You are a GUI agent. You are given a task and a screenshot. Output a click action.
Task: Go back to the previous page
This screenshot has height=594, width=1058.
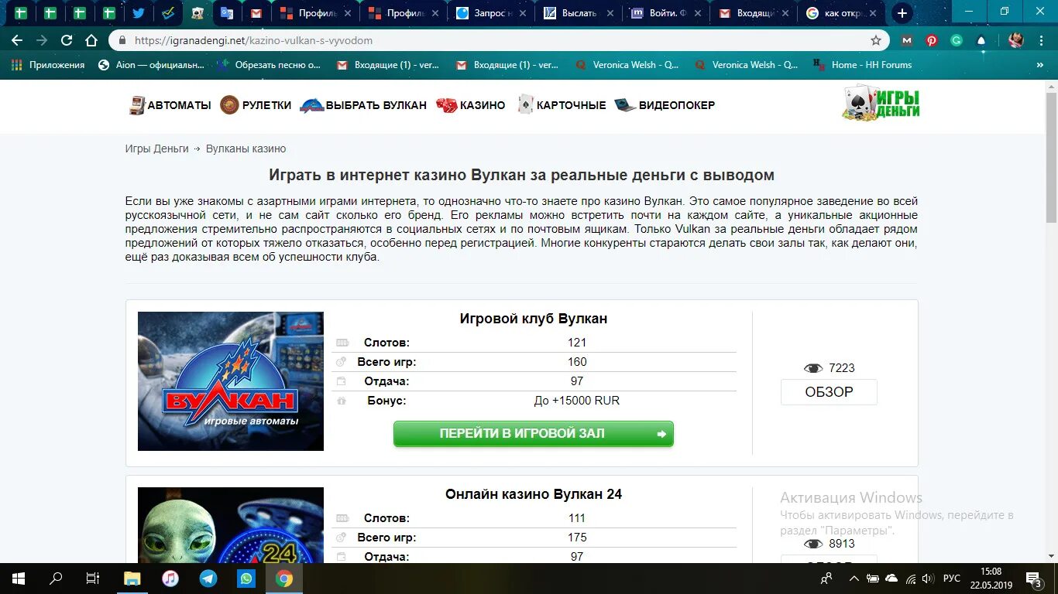(x=17, y=40)
